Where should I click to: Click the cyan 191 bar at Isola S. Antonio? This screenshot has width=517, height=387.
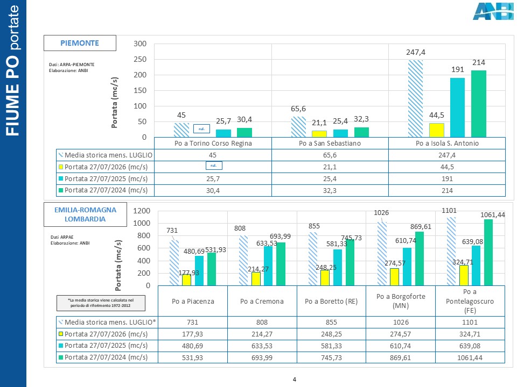(x=457, y=107)
